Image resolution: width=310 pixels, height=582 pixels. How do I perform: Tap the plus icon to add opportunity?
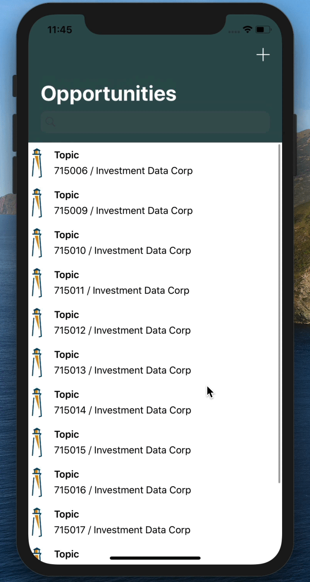click(x=263, y=55)
